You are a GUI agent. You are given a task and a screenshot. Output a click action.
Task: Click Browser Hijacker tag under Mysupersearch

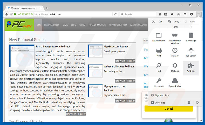[125, 101]
